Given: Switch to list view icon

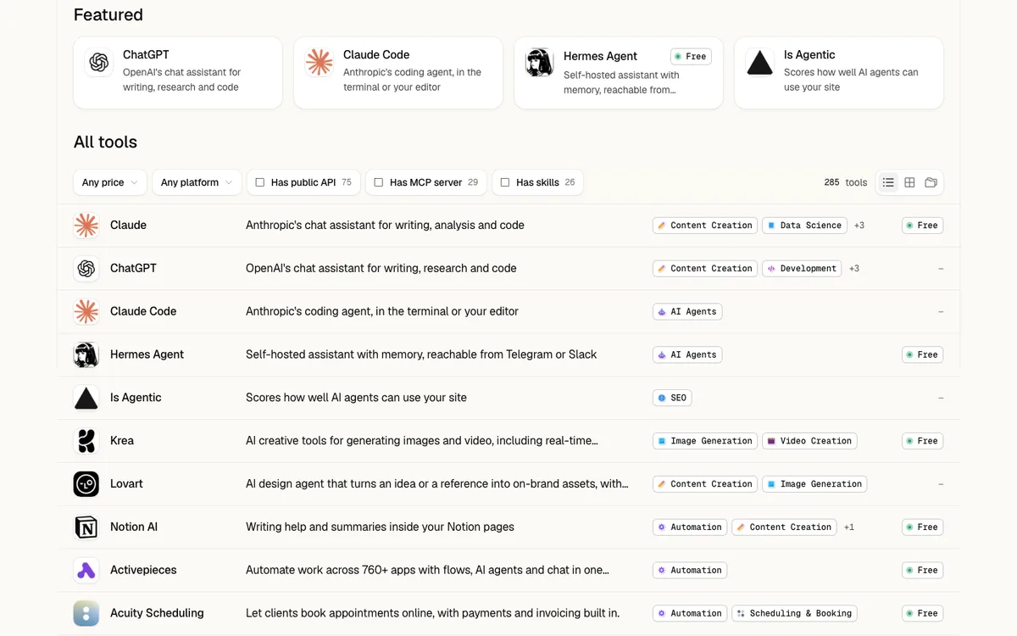Looking at the screenshot, I should (x=888, y=182).
